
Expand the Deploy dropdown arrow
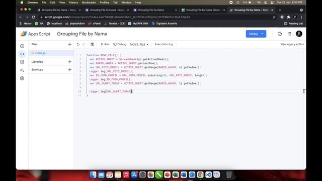pyautogui.click(x=262, y=34)
